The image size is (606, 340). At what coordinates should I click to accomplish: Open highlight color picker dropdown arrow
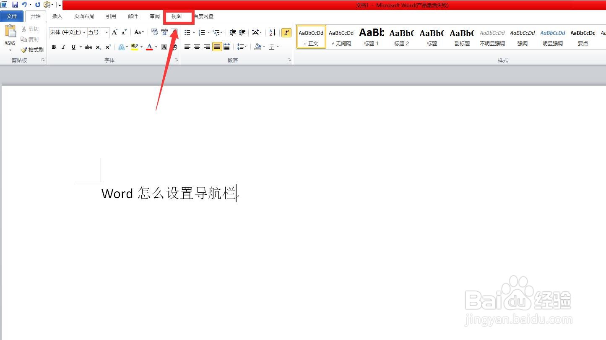tap(141, 47)
